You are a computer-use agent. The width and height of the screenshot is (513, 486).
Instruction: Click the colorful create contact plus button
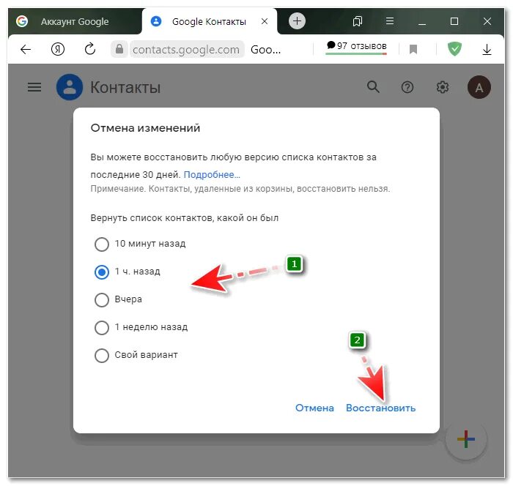click(x=466, y=439)
